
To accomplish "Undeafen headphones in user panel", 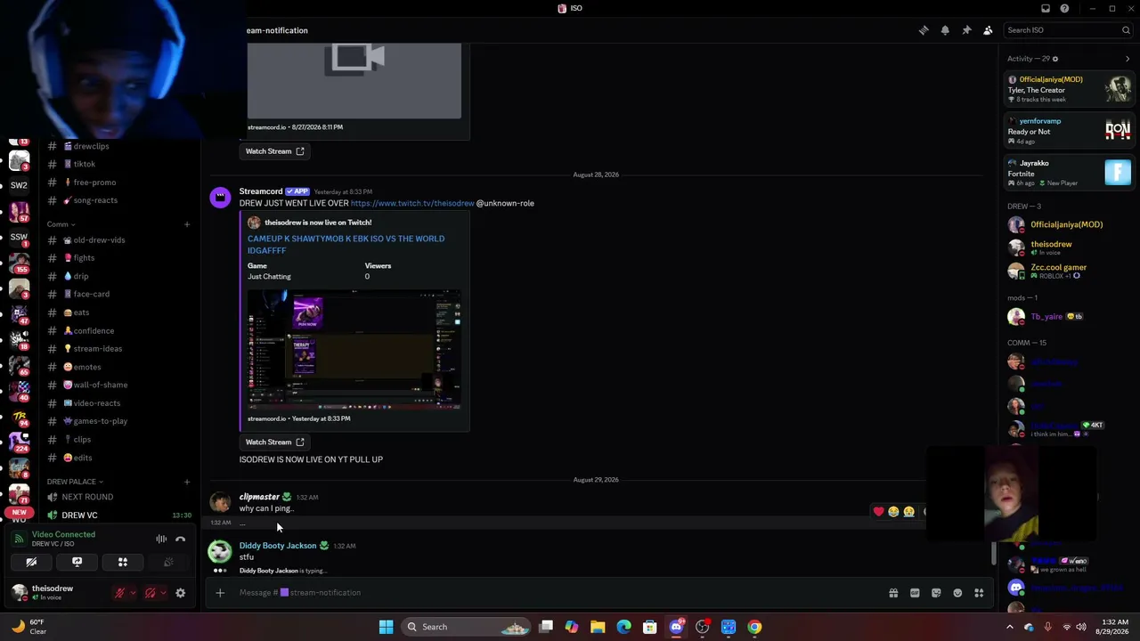I will pyautogui.click(x=150, y=593).
